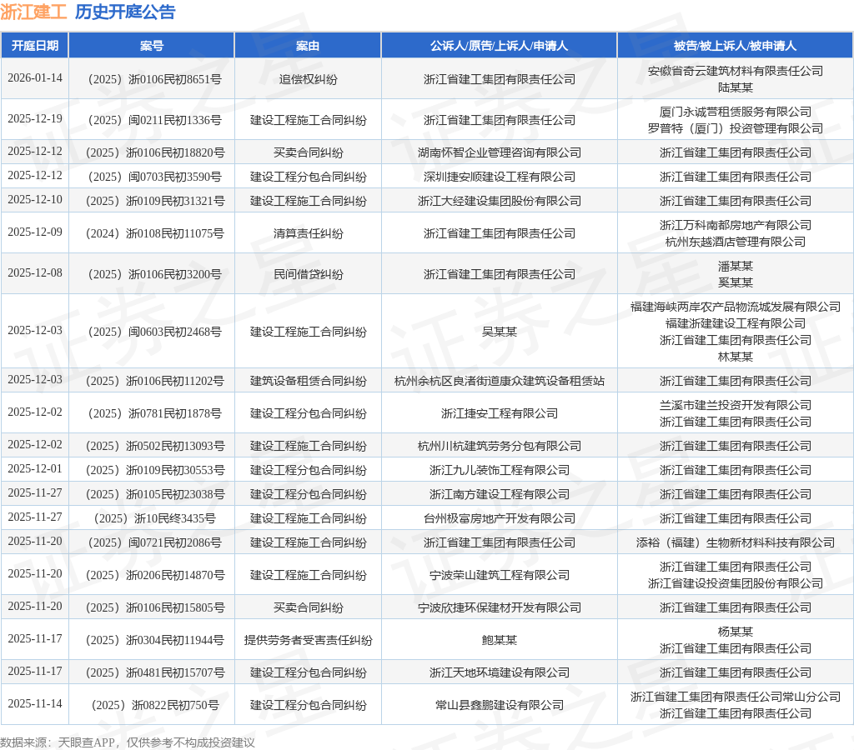Select 清算责任纠纷 cause cell
Screen dimensions: 854x750
click(308, 233)
